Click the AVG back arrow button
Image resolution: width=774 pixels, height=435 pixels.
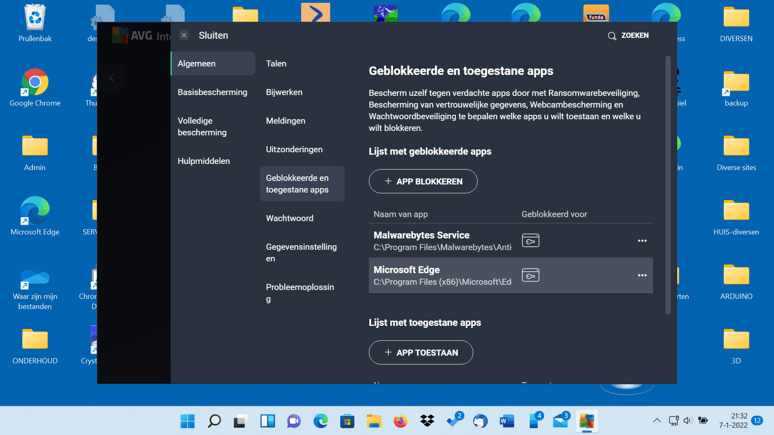pos(112,78)
